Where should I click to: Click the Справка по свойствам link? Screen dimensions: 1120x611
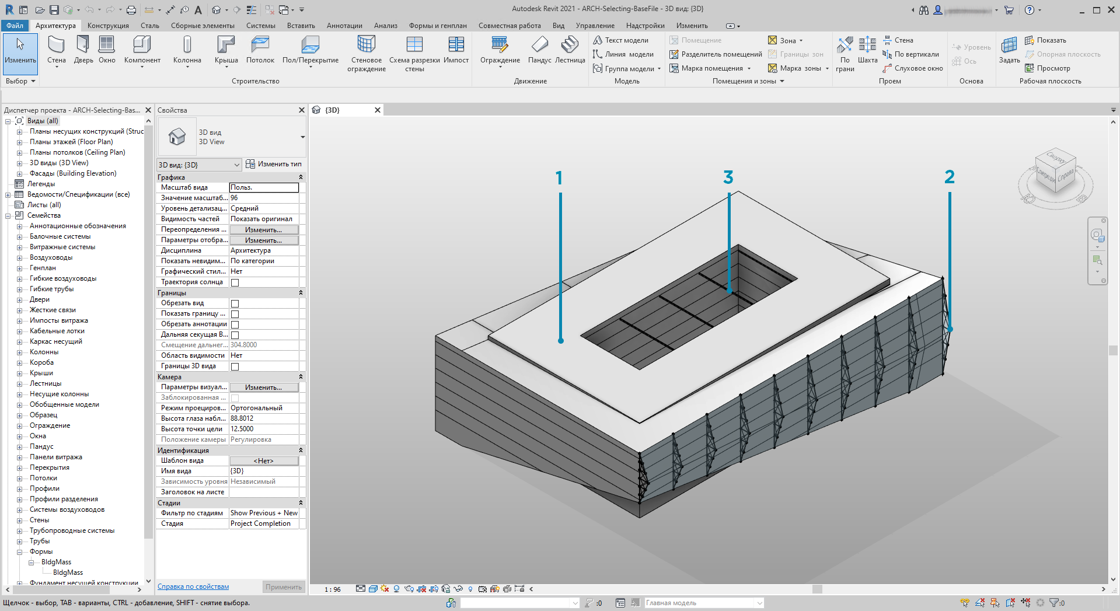click(x=193, y=586)
